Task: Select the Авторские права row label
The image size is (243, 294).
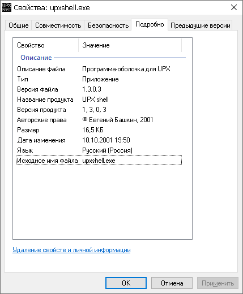Action: (41, 120)
